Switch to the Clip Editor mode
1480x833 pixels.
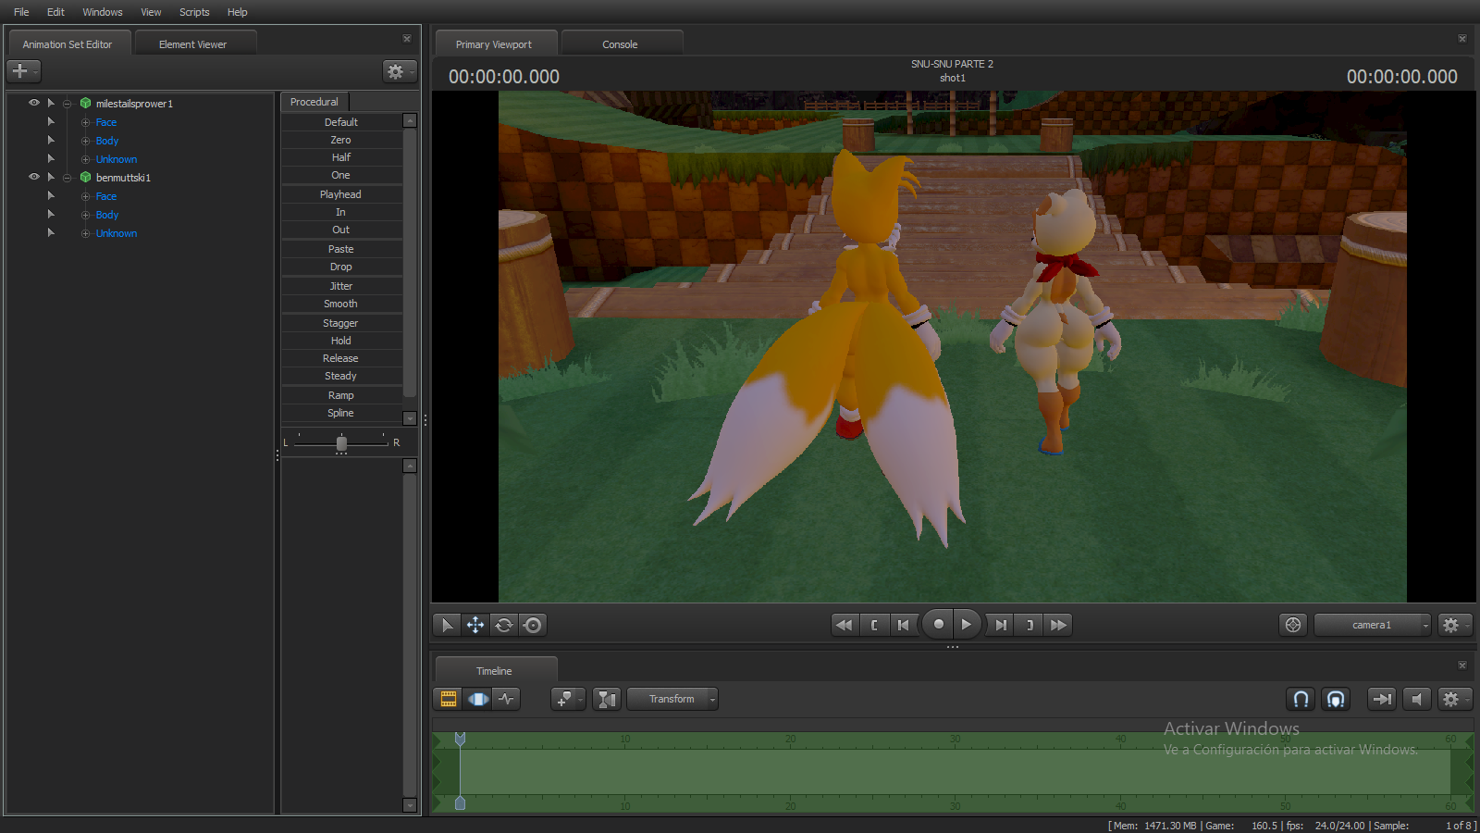(x=449, y=699)
